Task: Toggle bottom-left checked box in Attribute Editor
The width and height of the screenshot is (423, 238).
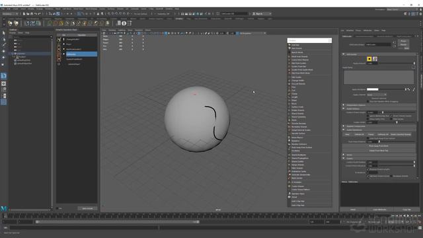Action: 367,176
